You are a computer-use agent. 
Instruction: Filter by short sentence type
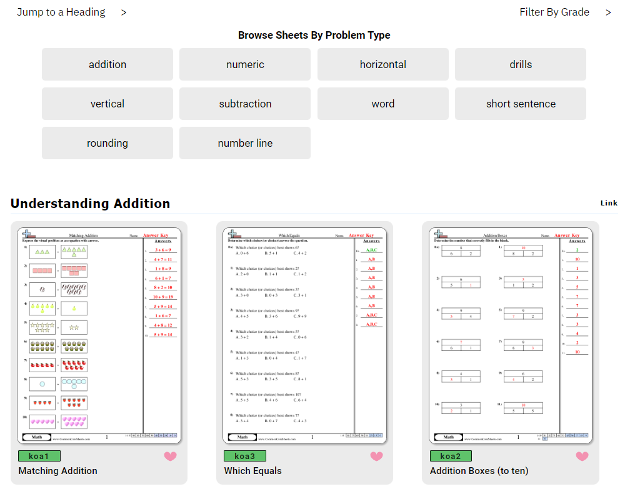(521, 104)
